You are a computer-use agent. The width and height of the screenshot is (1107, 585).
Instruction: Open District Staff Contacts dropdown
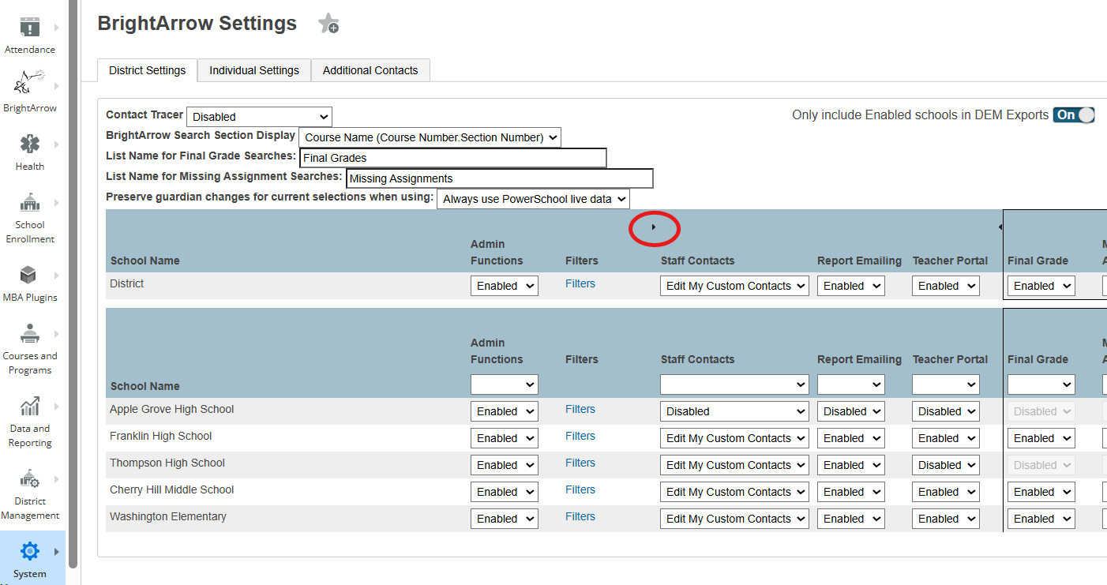[734, 286]
